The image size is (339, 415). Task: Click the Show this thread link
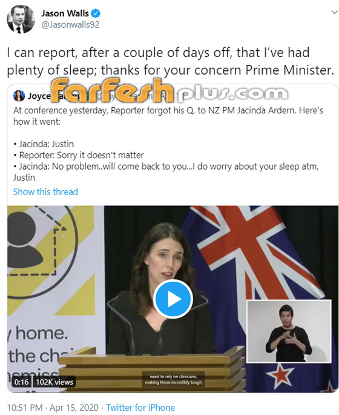[45, 191]
